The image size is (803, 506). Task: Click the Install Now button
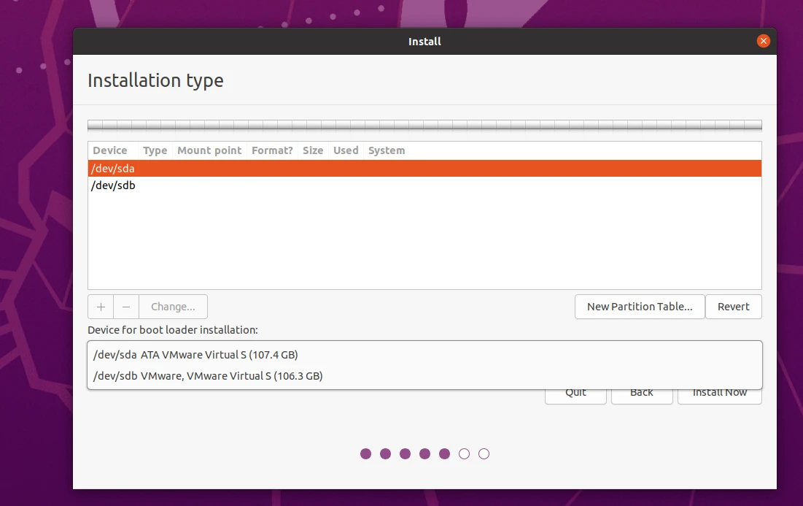click(x=719, y=396)
